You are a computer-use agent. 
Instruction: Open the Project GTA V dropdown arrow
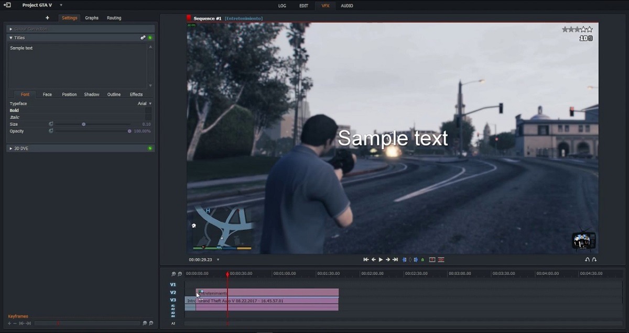pyautogui.click(x=61, y=5)
